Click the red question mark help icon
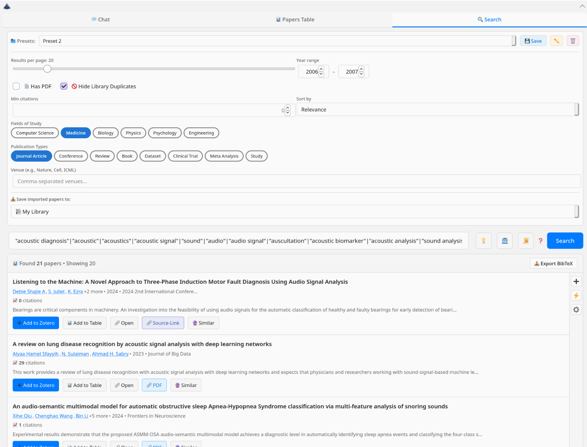The height and width of the screenshot is (447, 587). click(x=541, y=241)
